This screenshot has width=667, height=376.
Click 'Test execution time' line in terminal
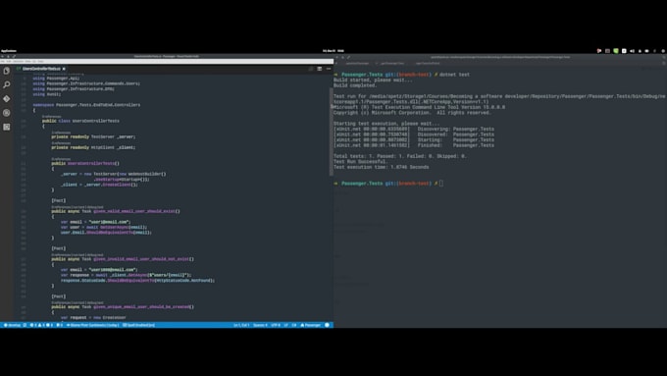coord(382,167)
